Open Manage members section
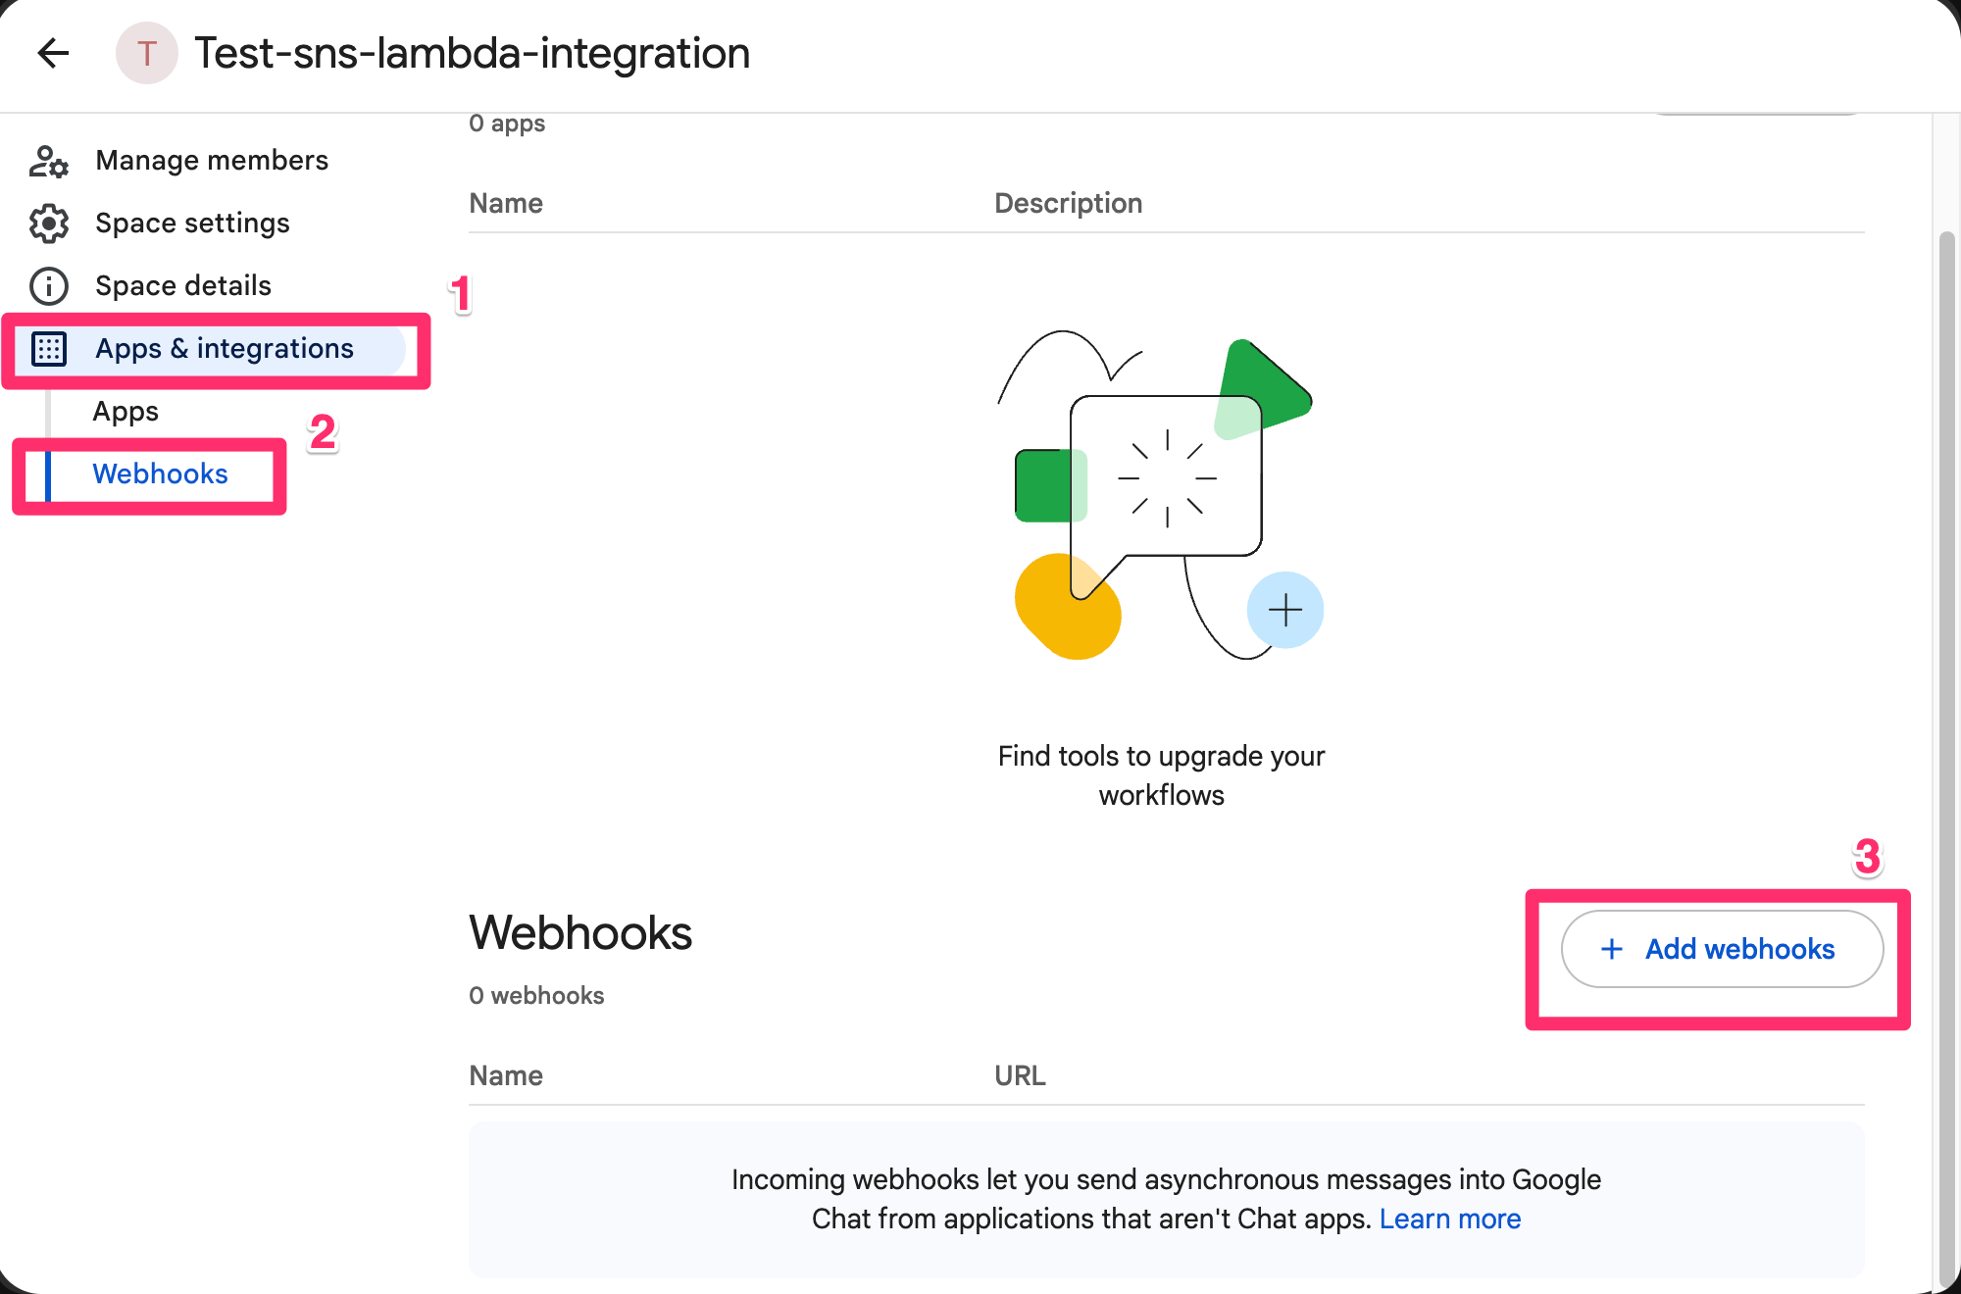 coord(211,161)
